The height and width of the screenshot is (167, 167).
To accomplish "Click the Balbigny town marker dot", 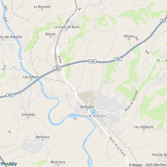I will coord(87,109).
